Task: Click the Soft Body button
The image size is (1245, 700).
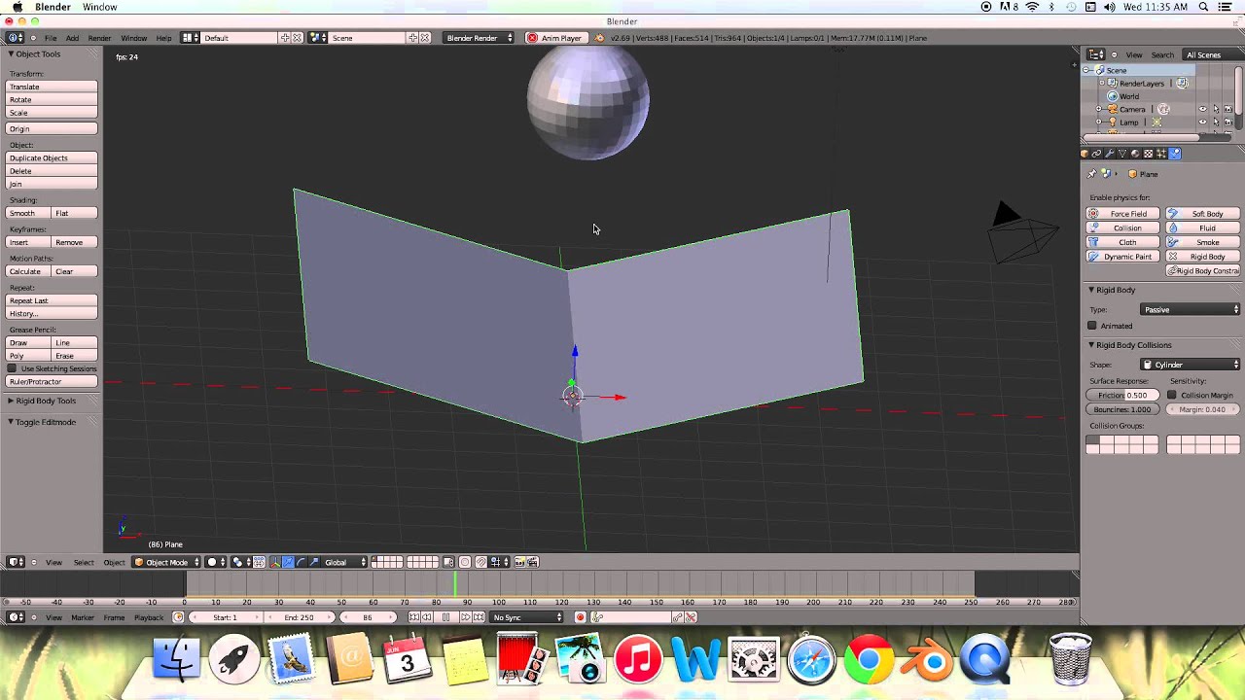Action: (1202, 213)
